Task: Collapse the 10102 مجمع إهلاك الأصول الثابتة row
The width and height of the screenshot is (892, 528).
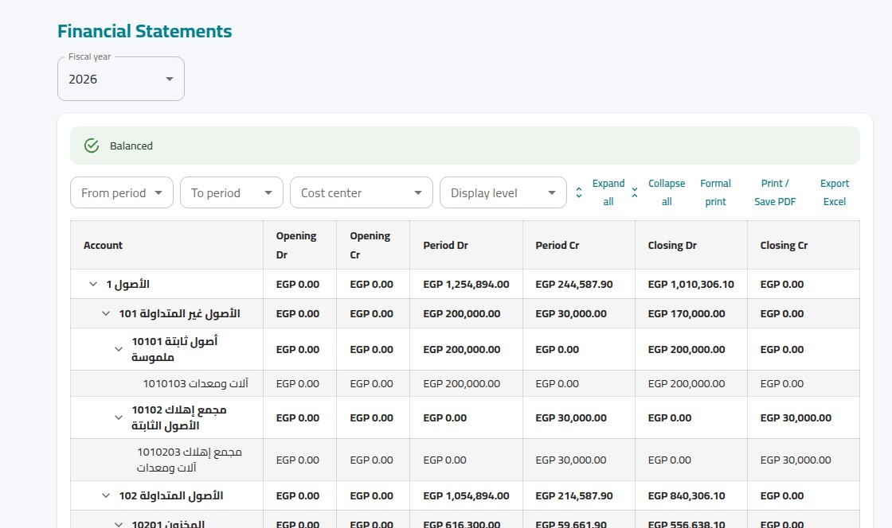Action: pyautogui.click(x=119, y=417)
